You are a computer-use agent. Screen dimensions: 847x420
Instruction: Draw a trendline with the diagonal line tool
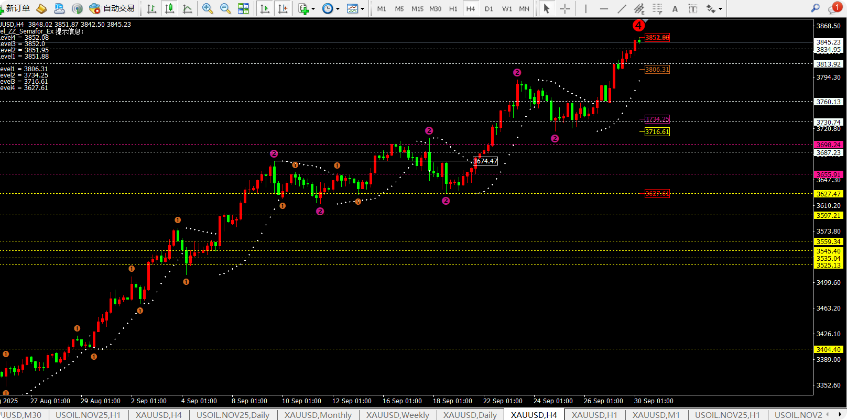click(622, 8)
